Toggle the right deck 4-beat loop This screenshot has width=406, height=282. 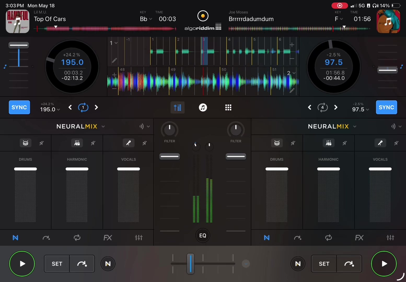click(x=323, y=107)
